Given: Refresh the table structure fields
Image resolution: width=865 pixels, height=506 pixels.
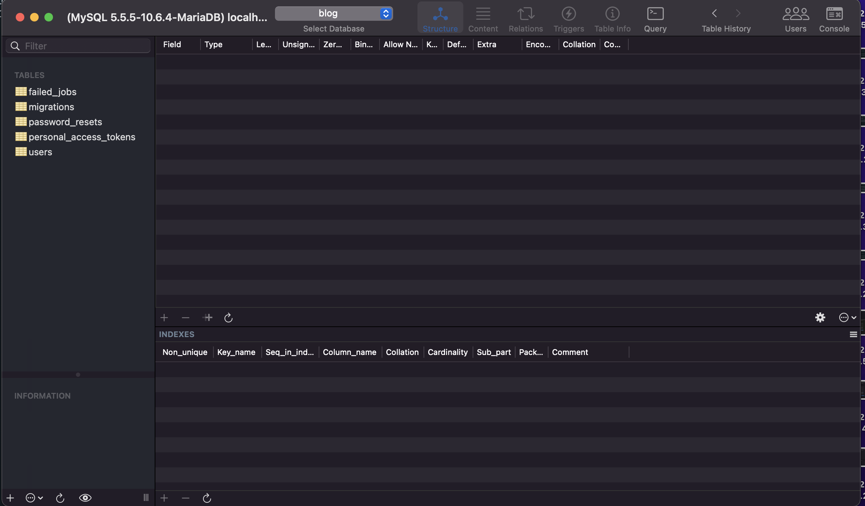Looking at the screenshot, I should [228, 317].
